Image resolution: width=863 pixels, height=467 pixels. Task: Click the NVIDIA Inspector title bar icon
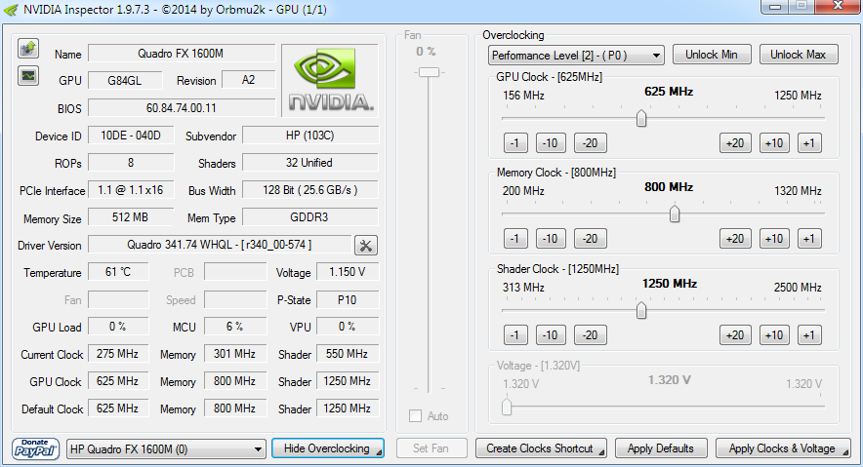(x=11, y=10)
